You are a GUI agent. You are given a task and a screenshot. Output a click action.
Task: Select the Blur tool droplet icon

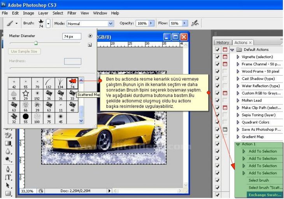[8, 151]
